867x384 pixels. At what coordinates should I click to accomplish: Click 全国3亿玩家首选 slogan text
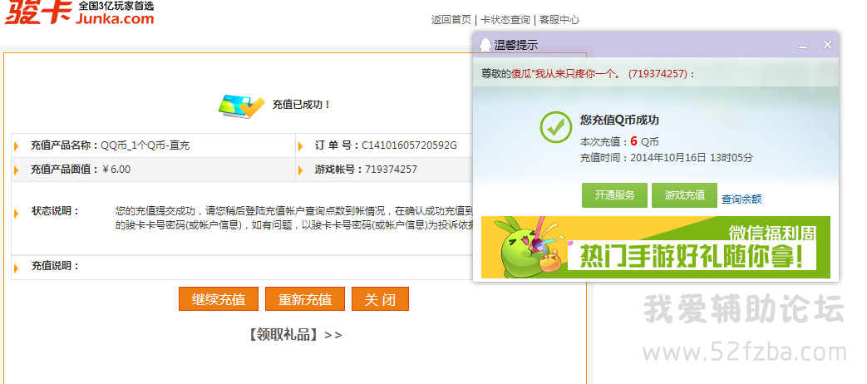(x=116, y=6)
